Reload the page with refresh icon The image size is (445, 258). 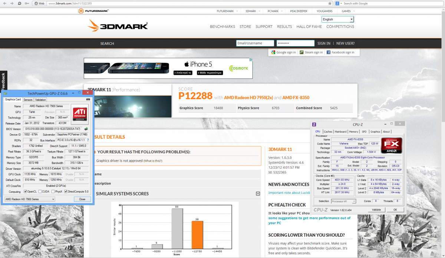point(19,3)
